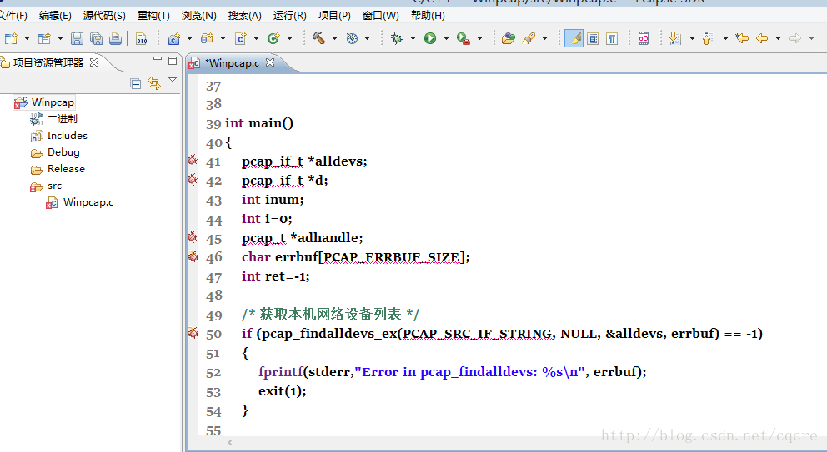
Task: Click the external tools run icon
Action: pos(463,38)
